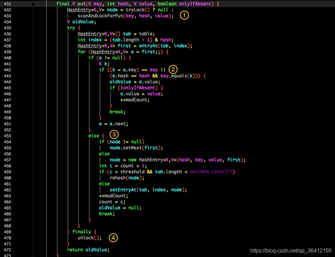Click the 'K k;' declaration on line 441
335x257 pixels.
coord(104,64)
